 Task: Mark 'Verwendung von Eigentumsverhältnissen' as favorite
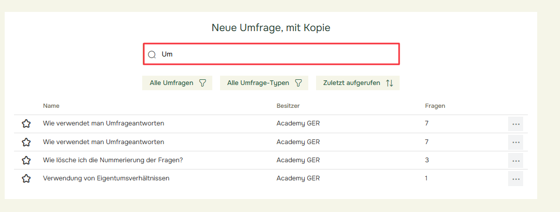click(x=26, y=178)
